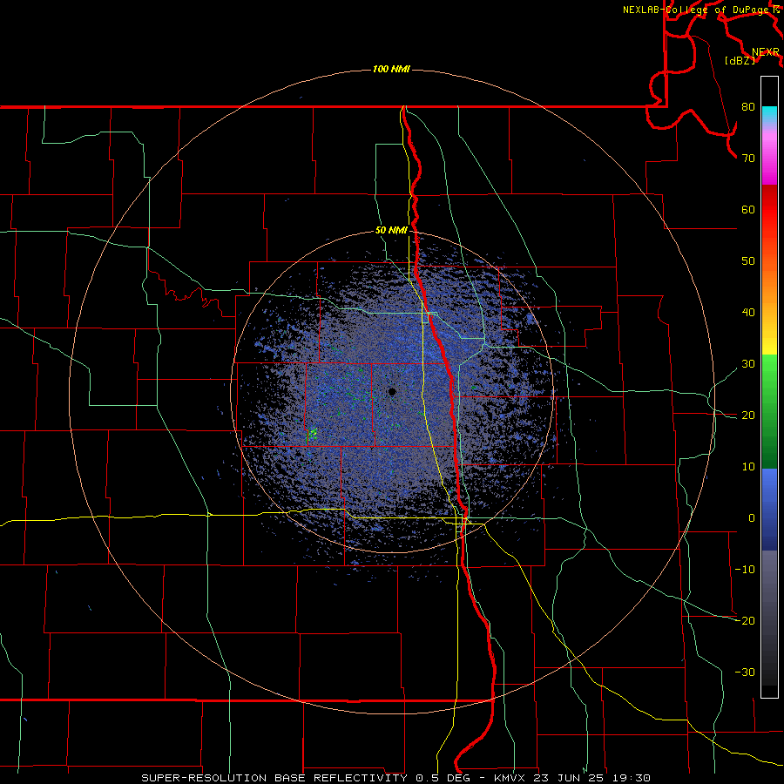Click the 40 value on the reflectivity scale
The image size is (784, 784).
tap(748, 313)
